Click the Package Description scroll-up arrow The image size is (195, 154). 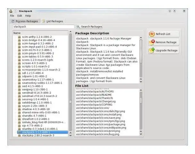pyautogui.click(x=141, y=38)
